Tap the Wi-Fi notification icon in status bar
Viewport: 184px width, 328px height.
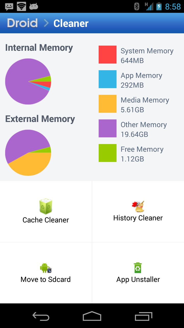pos(21,6)
